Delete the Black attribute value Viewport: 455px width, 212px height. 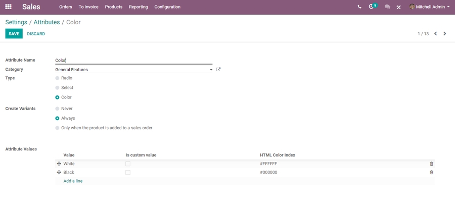click(x=431, y=173)
